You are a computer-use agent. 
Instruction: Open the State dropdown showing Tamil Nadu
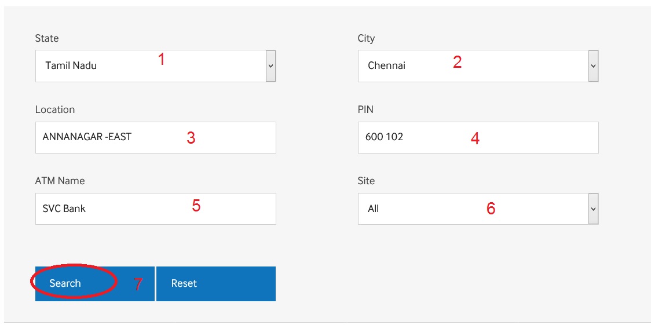click(x=156, y=66)
